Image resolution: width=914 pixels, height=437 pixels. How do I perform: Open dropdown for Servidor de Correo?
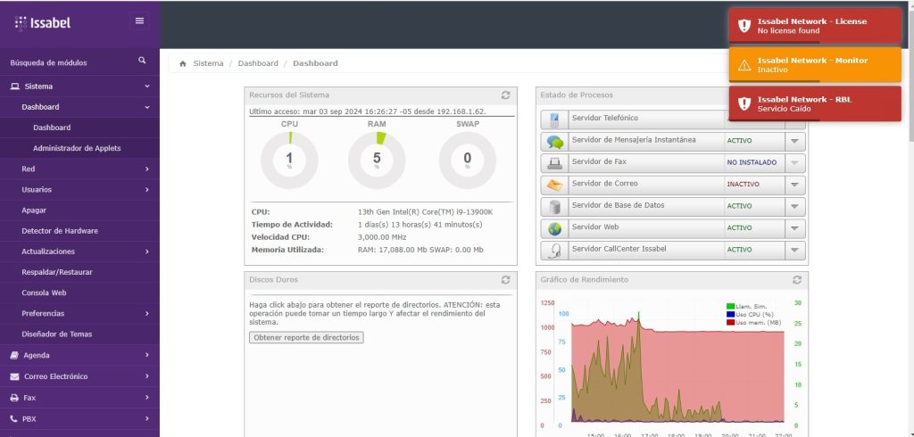pos(794,185)
